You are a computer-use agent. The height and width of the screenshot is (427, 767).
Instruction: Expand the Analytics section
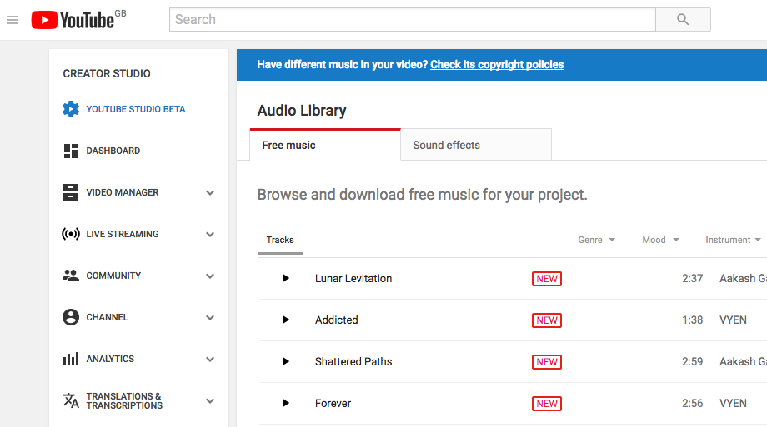tap(210, 360)
